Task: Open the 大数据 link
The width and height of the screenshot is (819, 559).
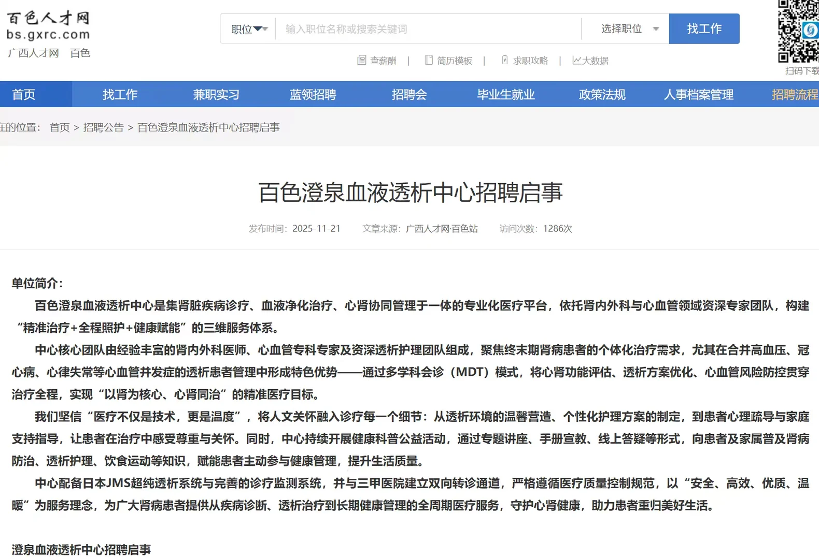Action: coord(595,61)
